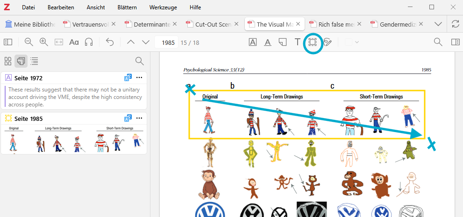Search annotations in the sidebar

coord(139,61)
